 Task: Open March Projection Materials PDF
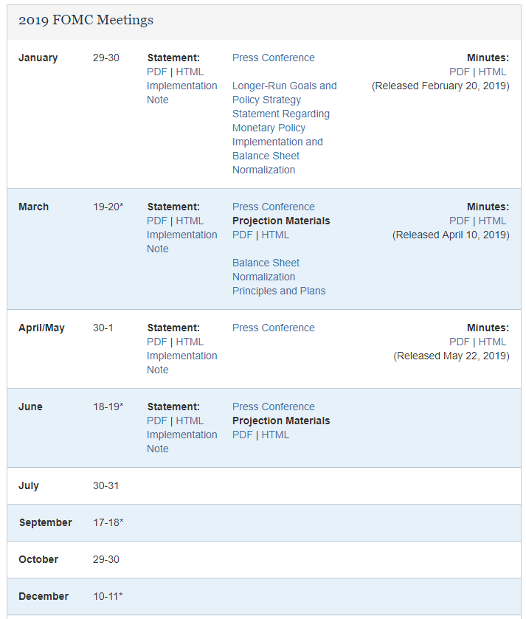[x=242, y=235]
